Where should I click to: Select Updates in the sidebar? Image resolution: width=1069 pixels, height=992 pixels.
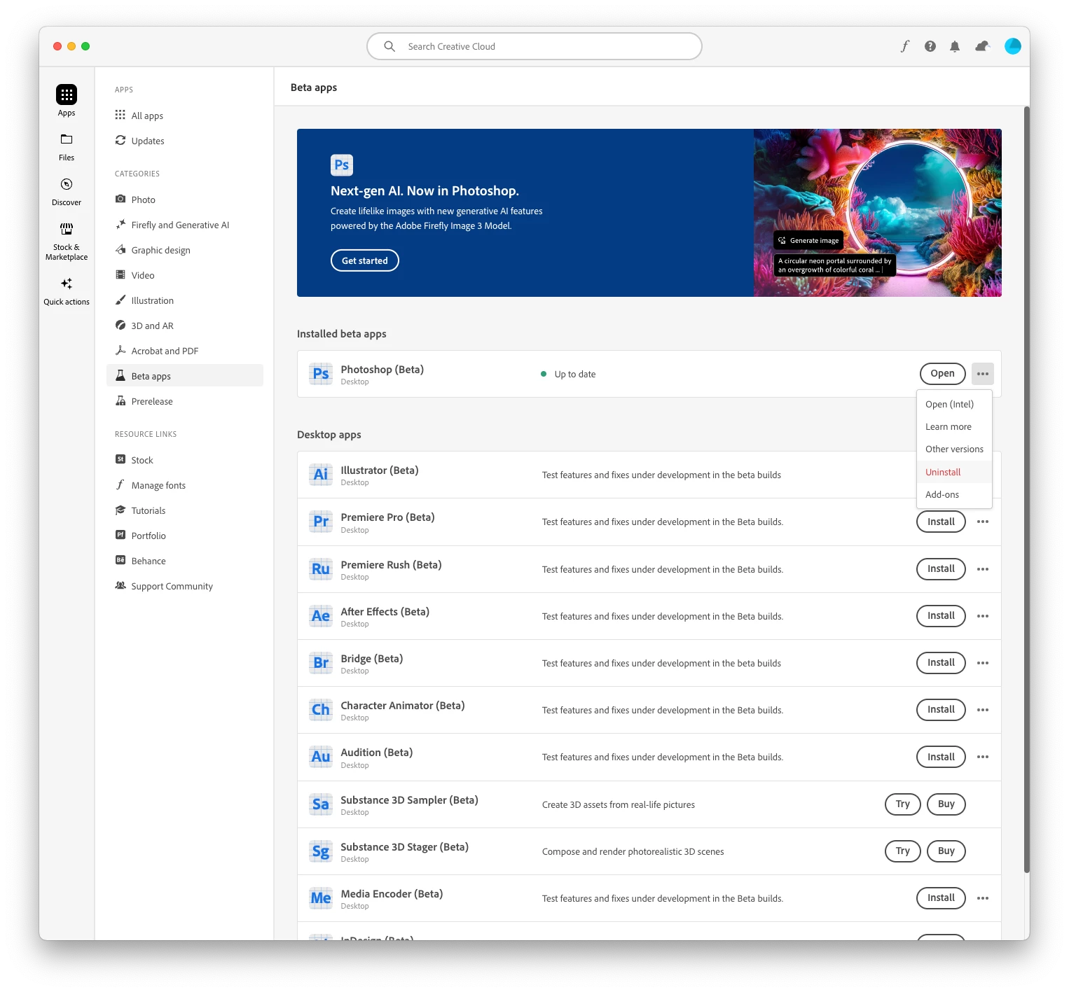185,141
